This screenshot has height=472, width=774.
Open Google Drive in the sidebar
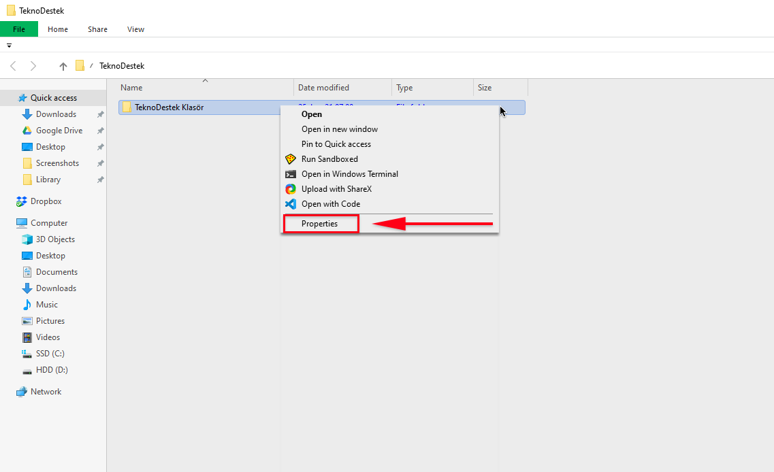pyautogui.click(x=59, y=130)
